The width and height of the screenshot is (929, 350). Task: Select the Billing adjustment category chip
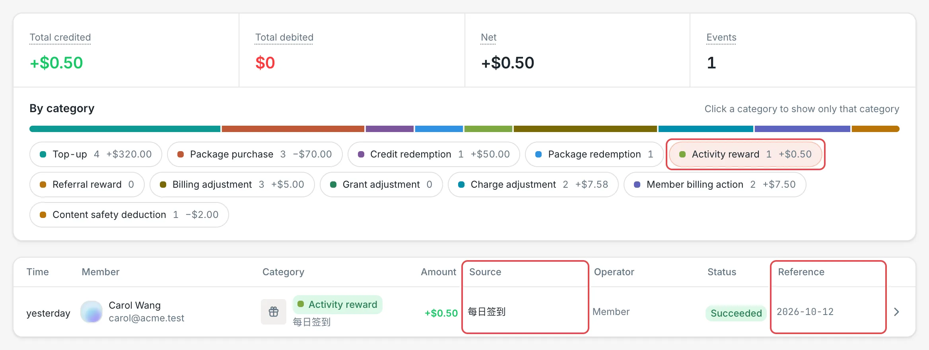(232, 185)
